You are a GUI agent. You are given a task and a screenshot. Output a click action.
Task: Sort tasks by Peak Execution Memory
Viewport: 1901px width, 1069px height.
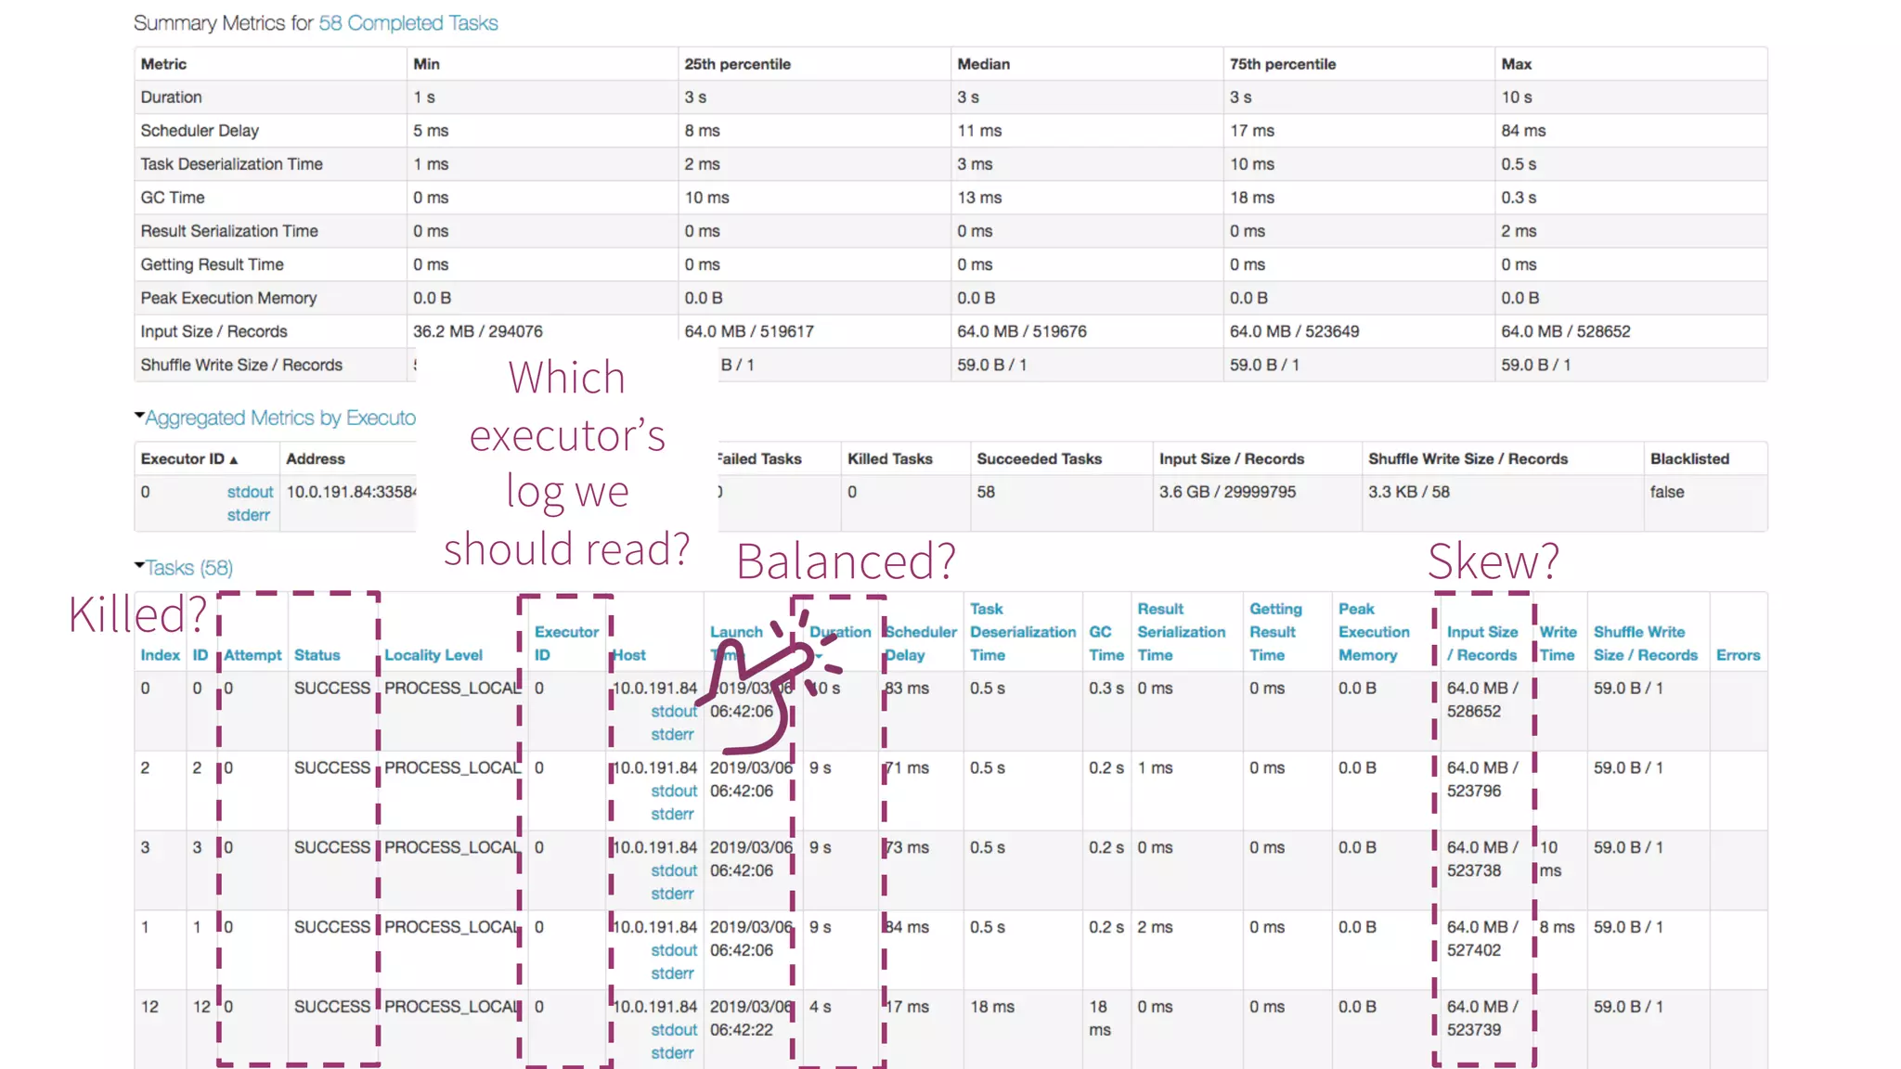point(1374,632)
